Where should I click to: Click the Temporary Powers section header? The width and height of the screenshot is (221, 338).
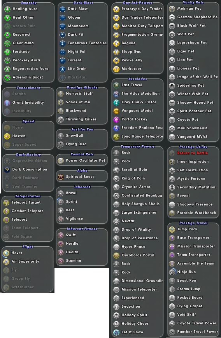pyautogui.click(x=137, y=146)
